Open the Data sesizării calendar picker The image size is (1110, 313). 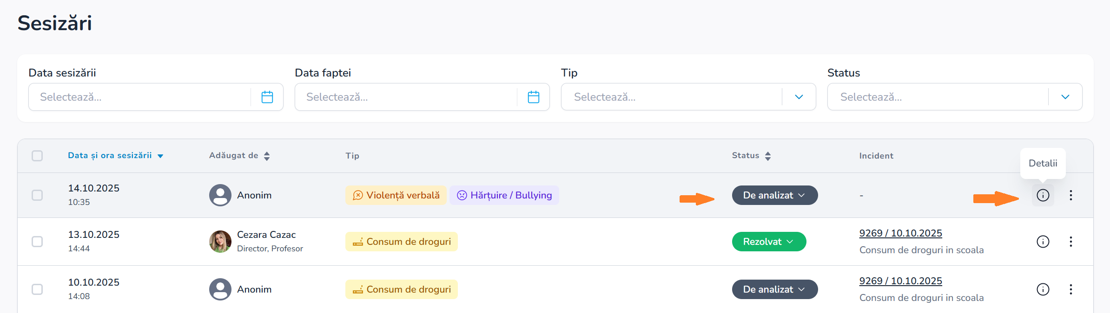[x=267, y=97]
